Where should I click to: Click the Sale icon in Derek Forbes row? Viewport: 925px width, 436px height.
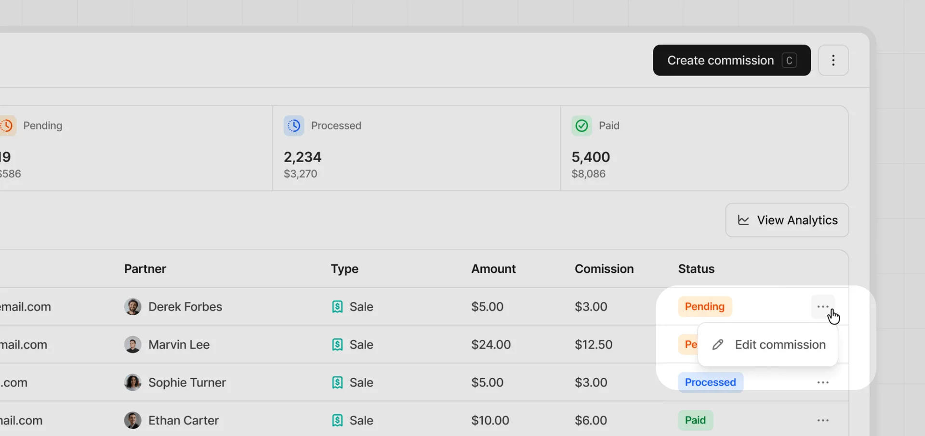pos(337,307)
